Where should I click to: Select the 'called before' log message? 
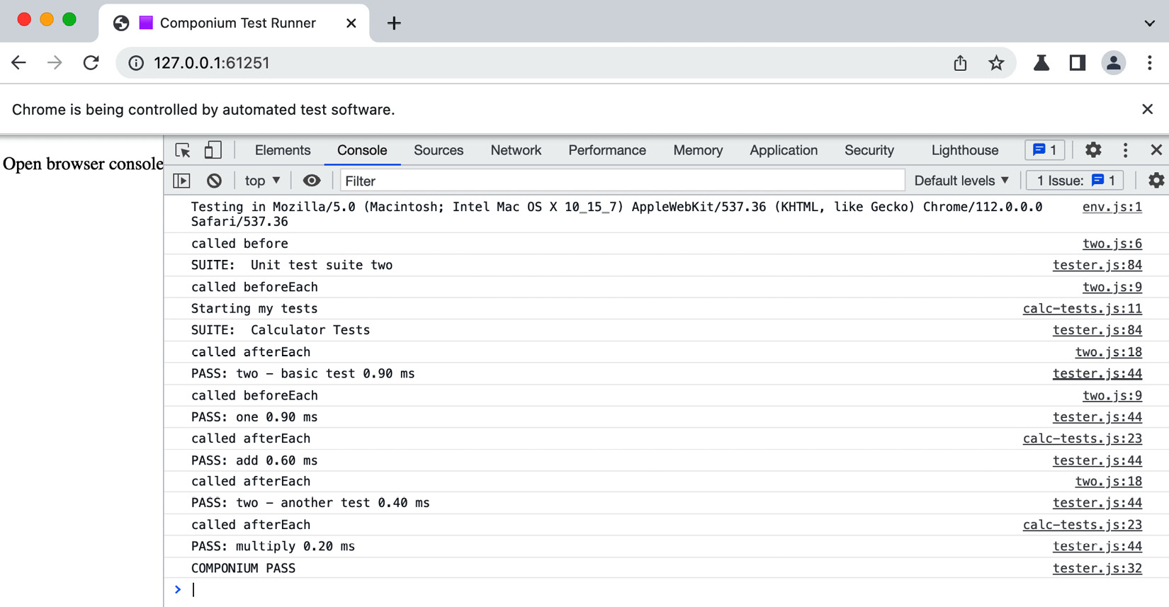click(x=239, y=244)
